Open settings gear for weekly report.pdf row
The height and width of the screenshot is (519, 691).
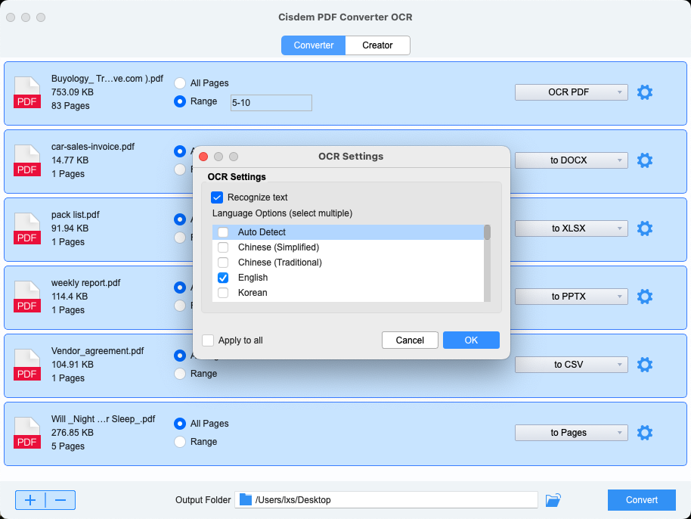[644, 297]
